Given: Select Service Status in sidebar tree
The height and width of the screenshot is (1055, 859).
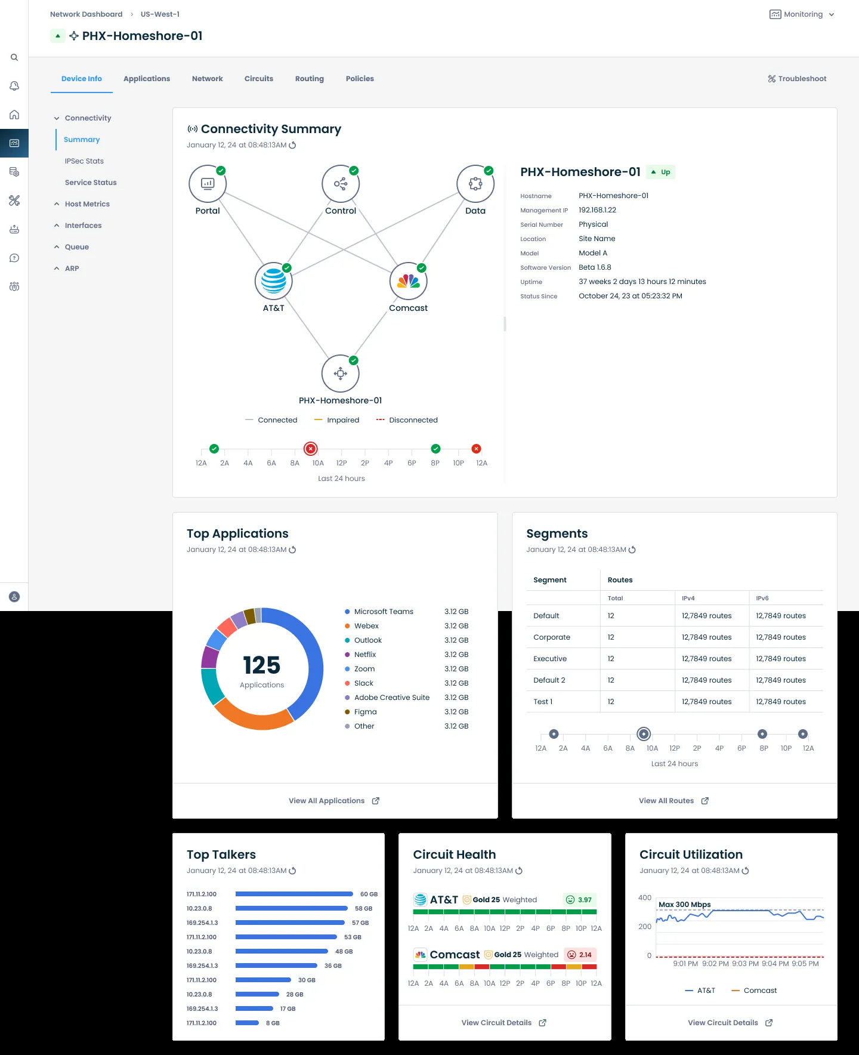Looking at the screenshot, I should (91, 183).
